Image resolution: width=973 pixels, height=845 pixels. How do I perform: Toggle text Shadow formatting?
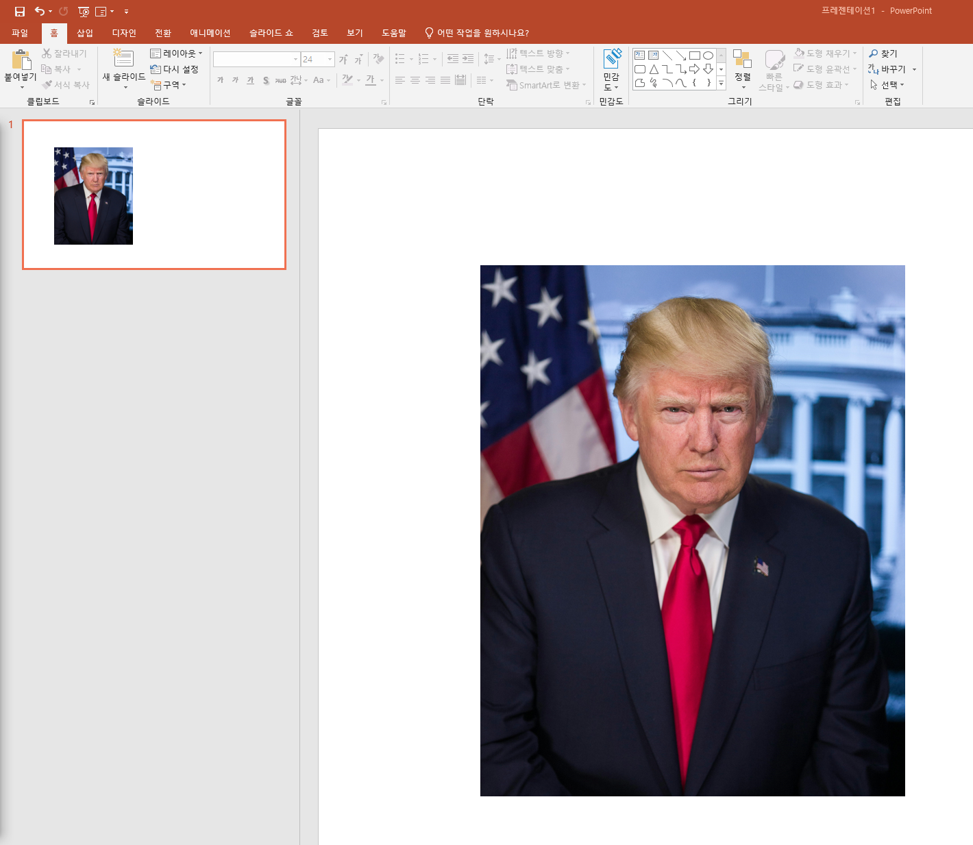coord(266,80)
